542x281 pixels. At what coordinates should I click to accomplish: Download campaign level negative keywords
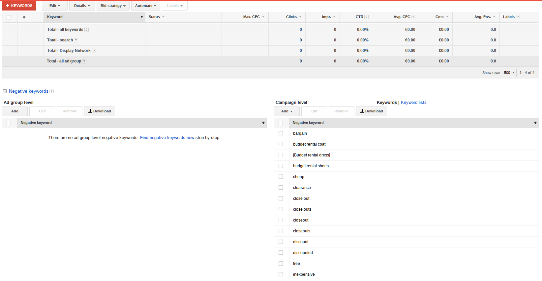[x=372, y=111]
